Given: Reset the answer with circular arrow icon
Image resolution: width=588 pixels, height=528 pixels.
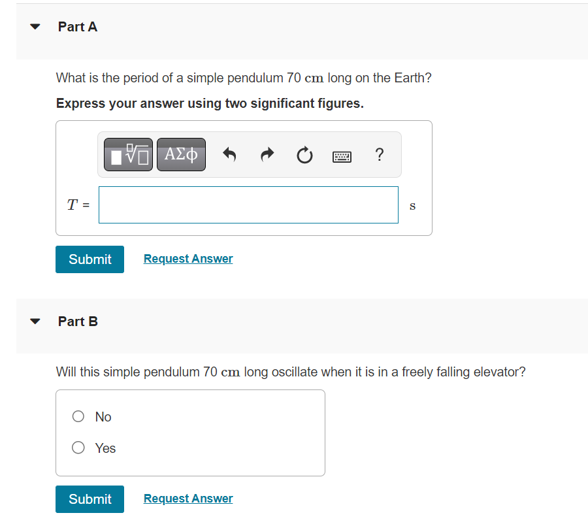Looking at the screenshot, I should 304,156.
